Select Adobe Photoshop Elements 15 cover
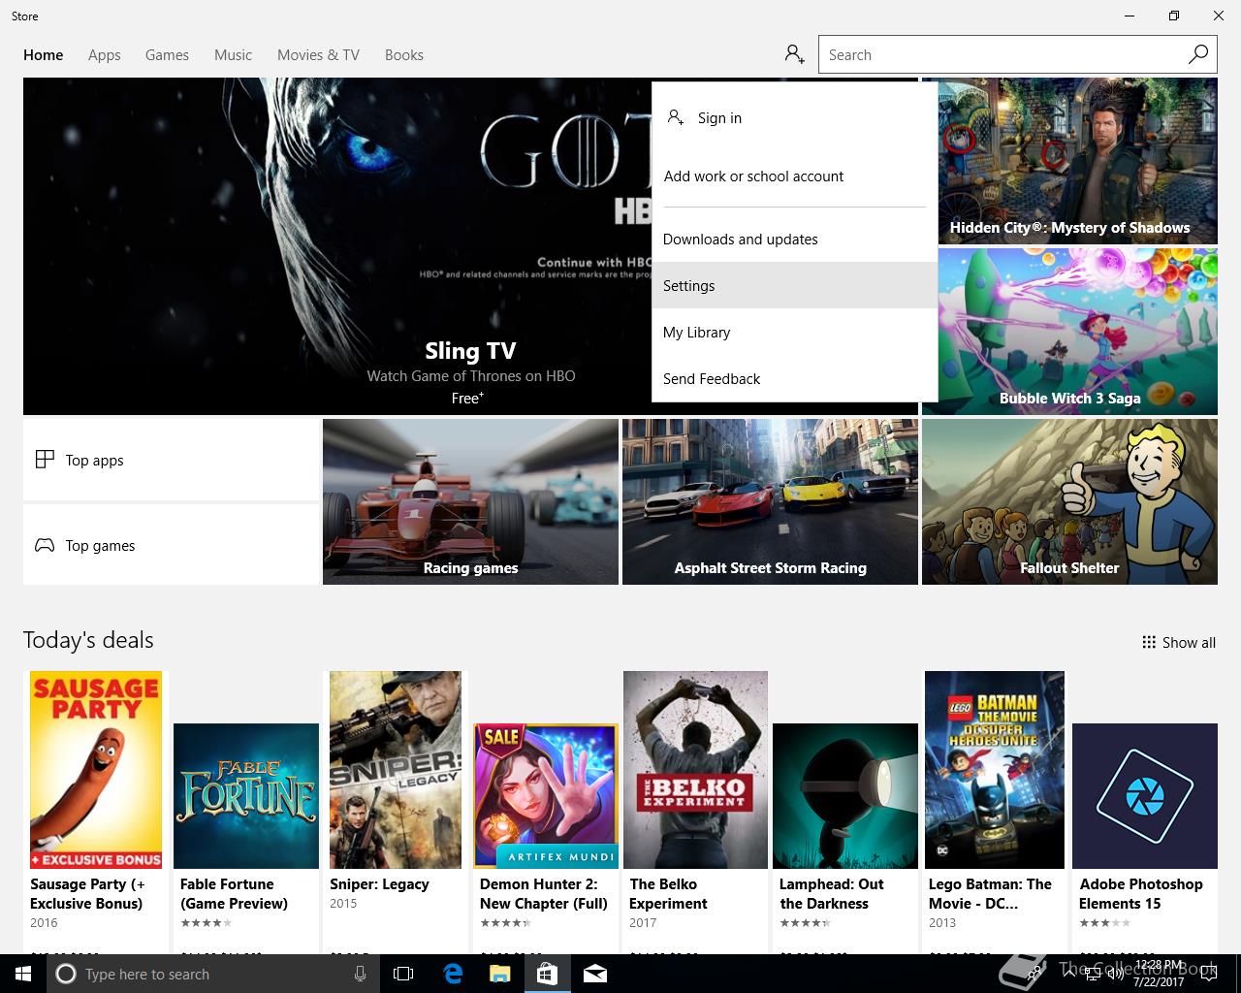Screen dimensions: 1241x993 click(x=1145, y=796)
